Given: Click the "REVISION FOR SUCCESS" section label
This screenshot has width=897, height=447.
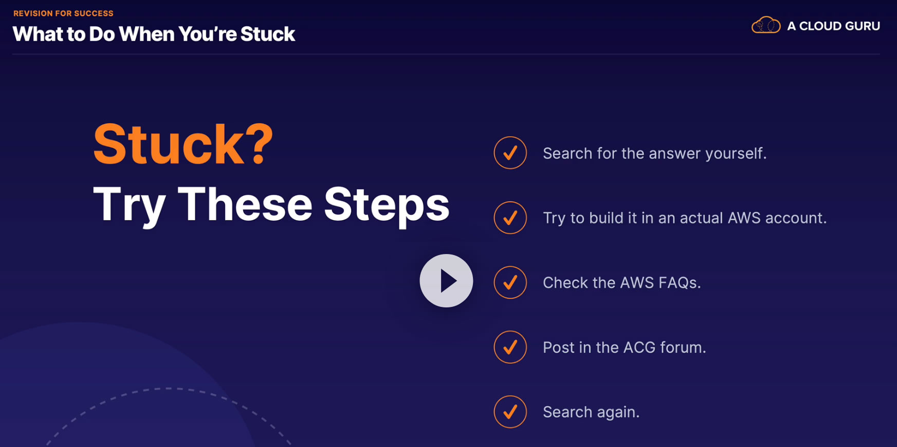Looking at the screenshot, I should 63,13.
